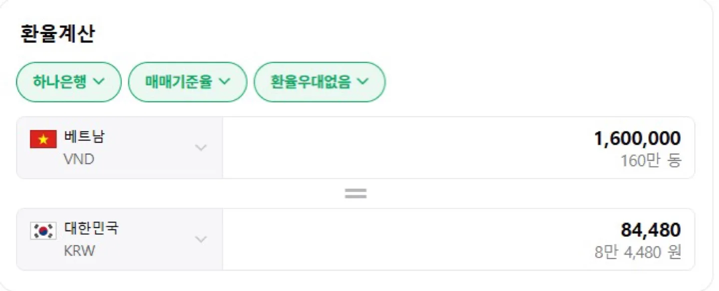This screenshot has height=291, width=719.
Task: Click the chevron on 하나은행 pill
Action: (x=99, y=81)
